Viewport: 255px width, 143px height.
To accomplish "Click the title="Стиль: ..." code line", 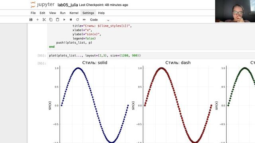I will point(102,26).
